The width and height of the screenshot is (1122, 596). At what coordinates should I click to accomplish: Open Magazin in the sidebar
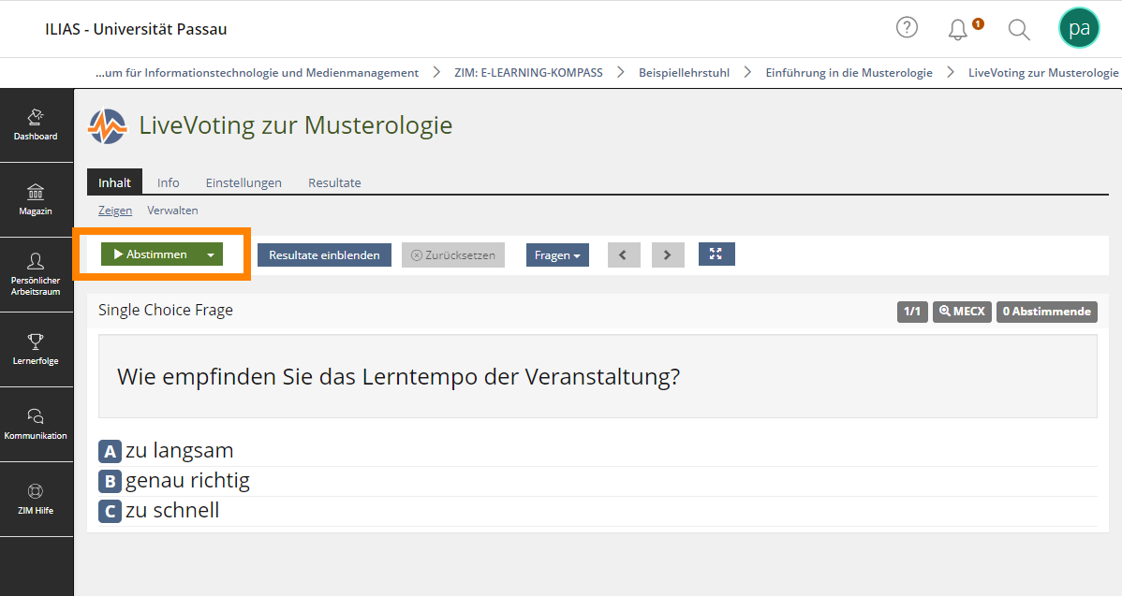click(36, 200)
